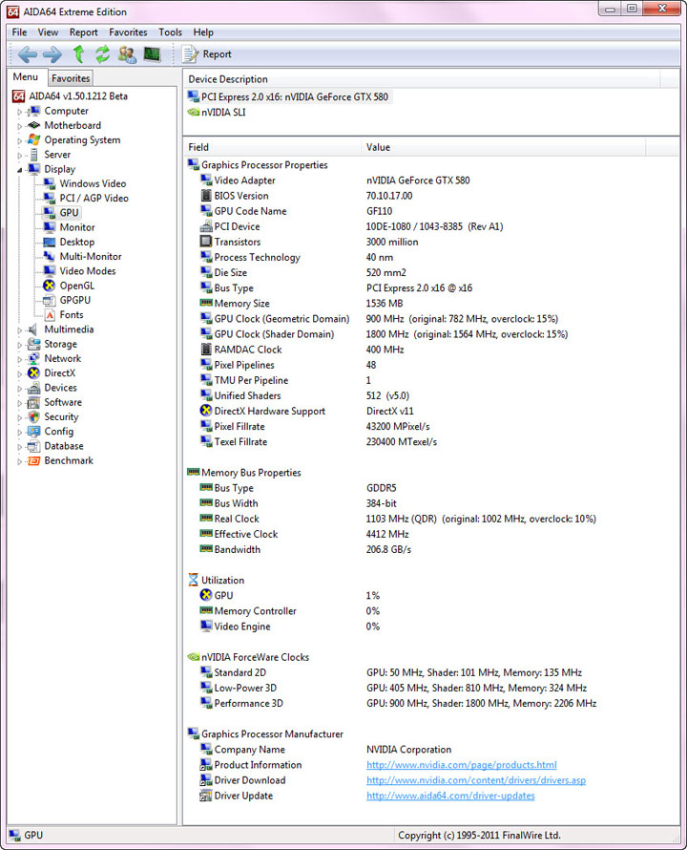
Task: Click the Software icon in the tree
Action: pos(34,402)
